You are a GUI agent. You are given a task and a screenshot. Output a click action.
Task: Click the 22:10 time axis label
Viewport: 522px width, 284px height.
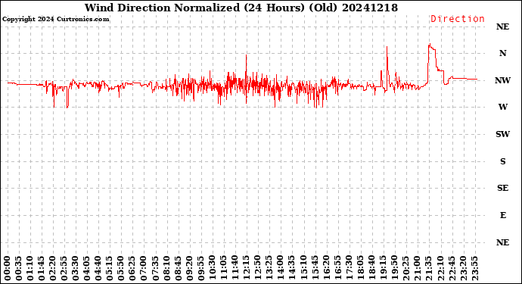pos(440,269)
